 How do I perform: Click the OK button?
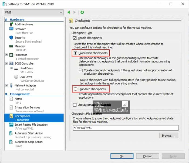point(122,156)
